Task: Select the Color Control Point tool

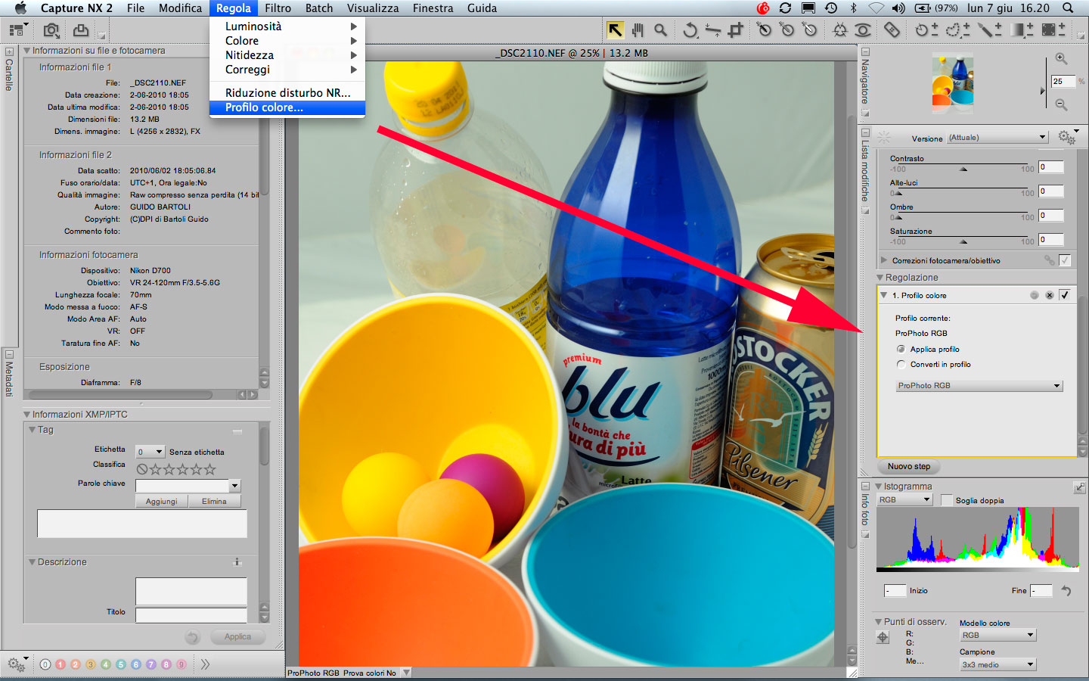Action: 839,30
